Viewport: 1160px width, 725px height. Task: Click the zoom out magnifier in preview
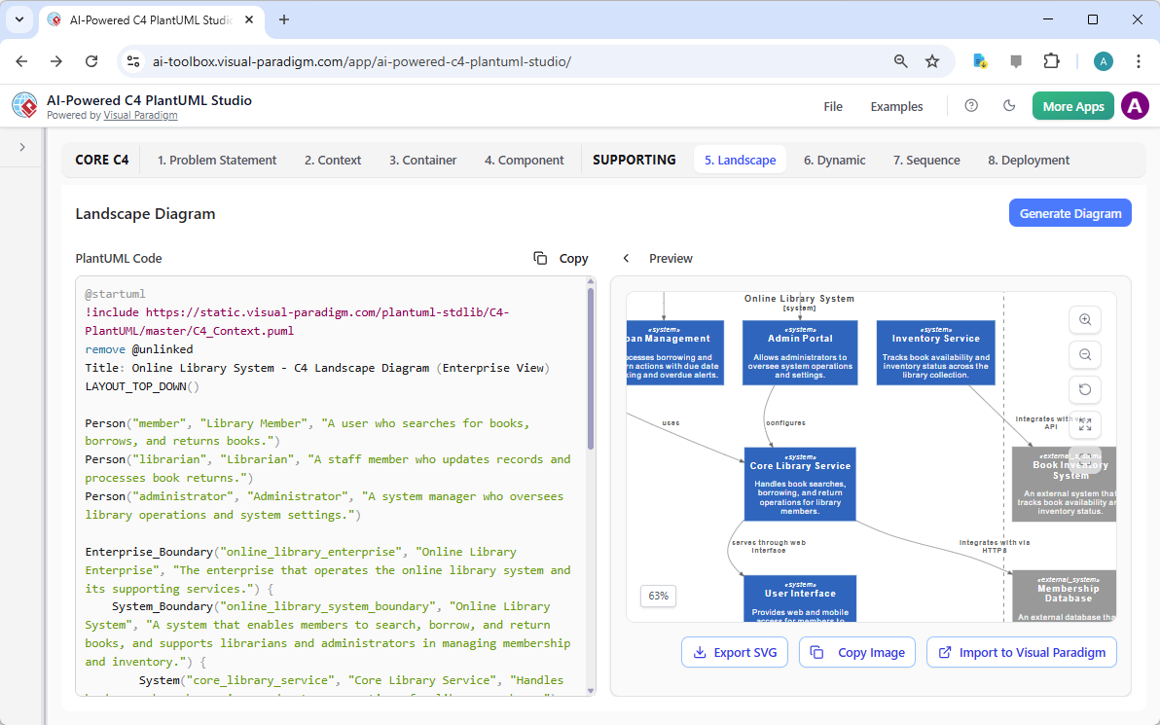(1085, 354)
